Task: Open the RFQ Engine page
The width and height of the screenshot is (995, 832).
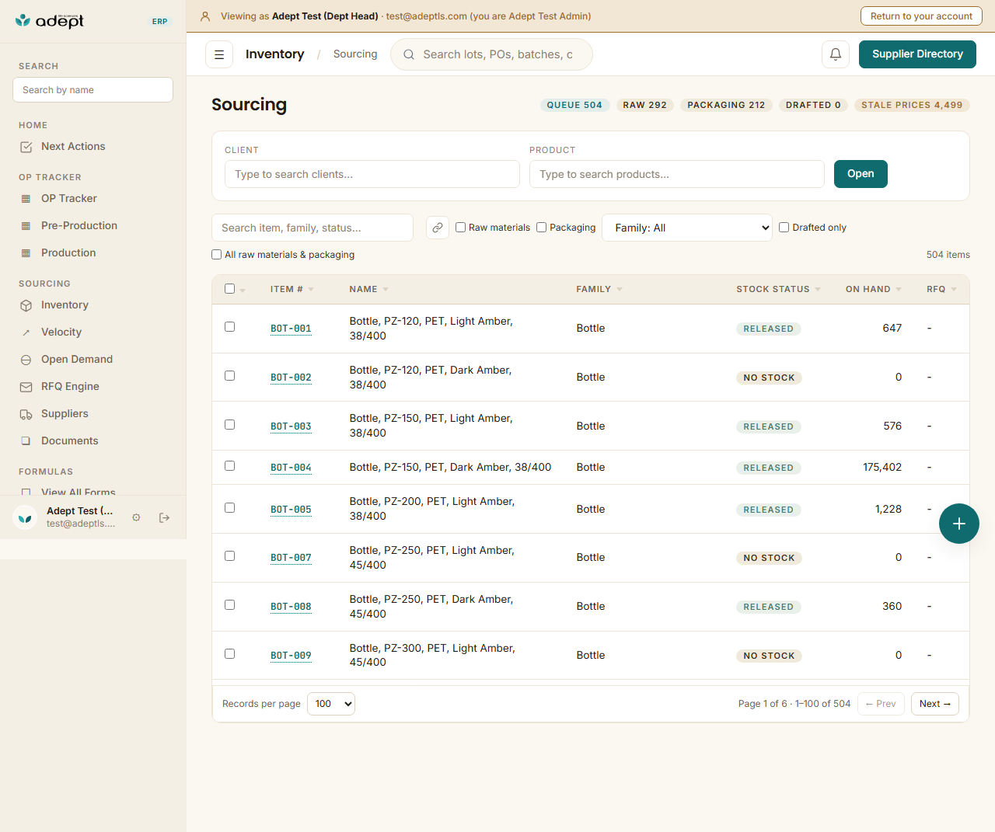Action: (70, 387)
